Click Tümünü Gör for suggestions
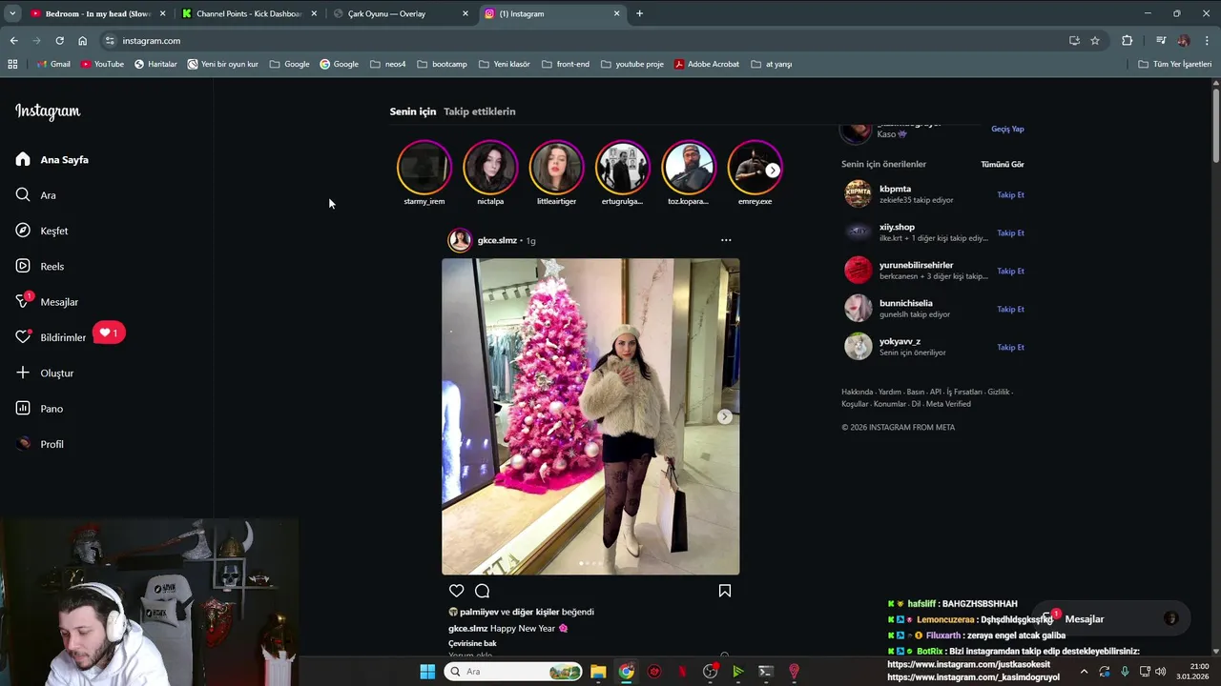 coord(1003,164)
